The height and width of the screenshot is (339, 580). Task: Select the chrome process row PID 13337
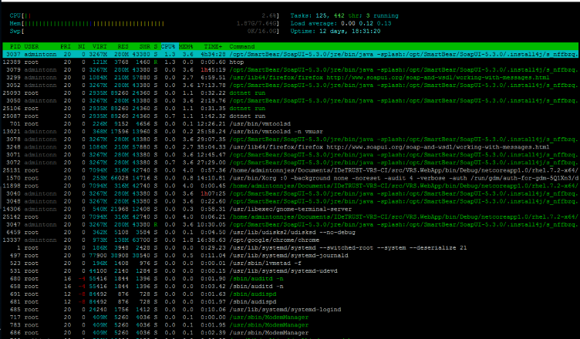tap(290, 240)
